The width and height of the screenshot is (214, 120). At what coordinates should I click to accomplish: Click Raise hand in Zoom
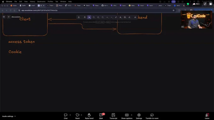[89, 116]
